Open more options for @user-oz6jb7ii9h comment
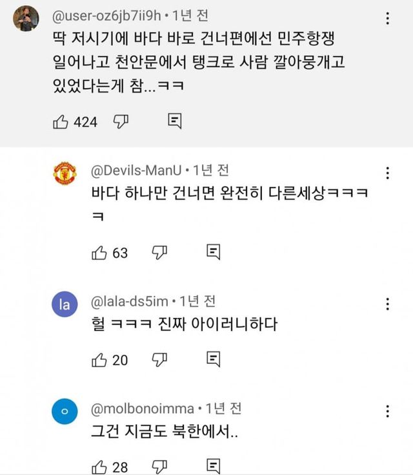 387,19
